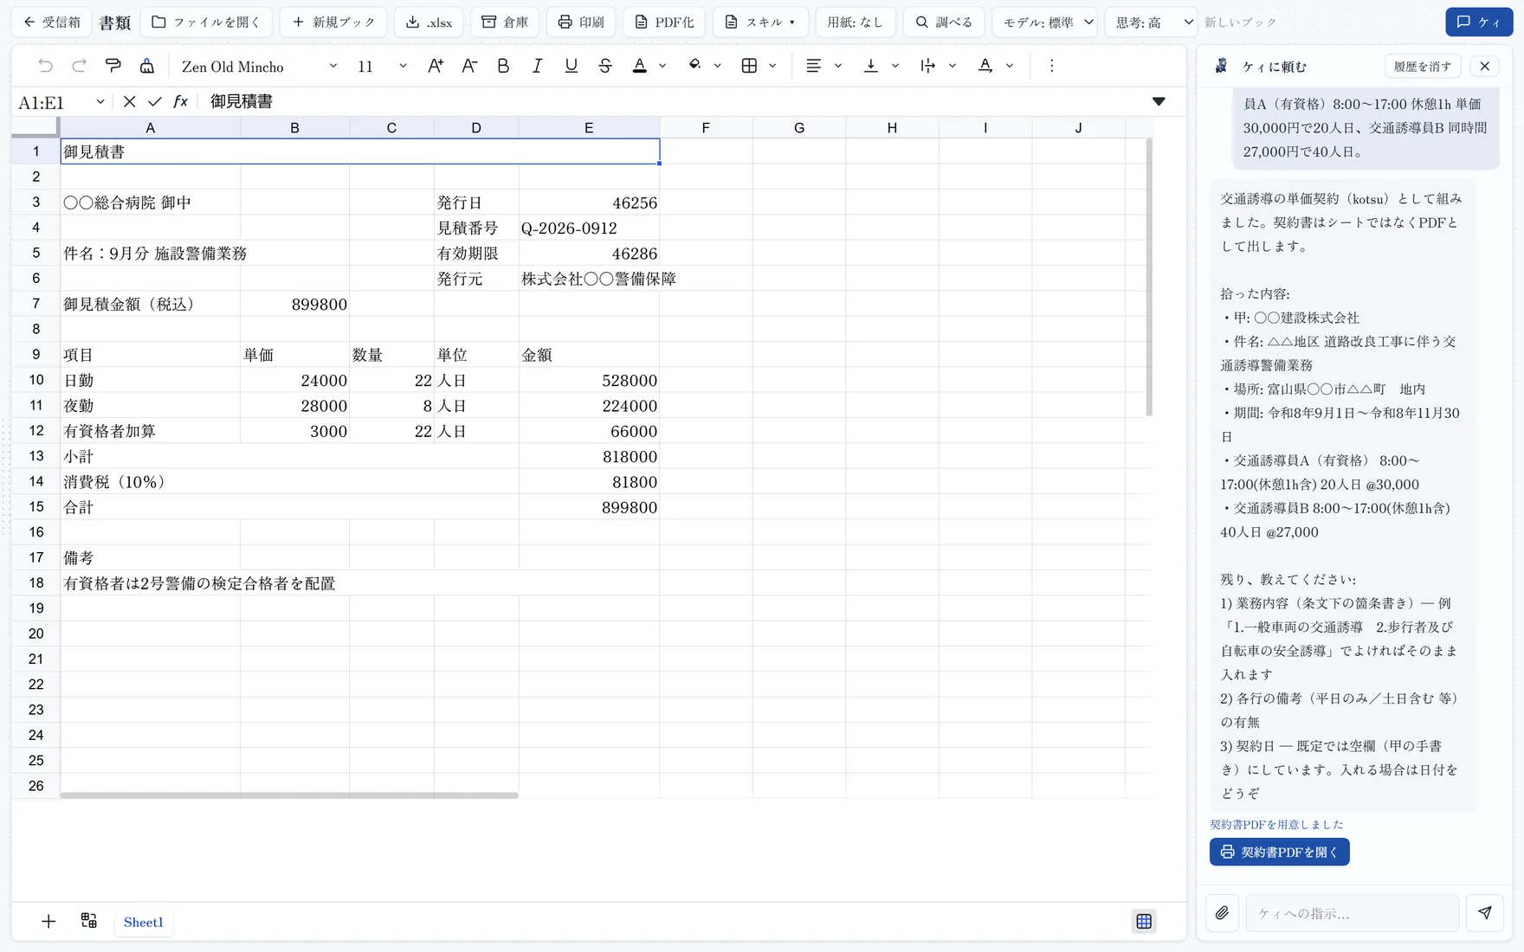This screenshot has height=952, width=1524.
Task: Toggle italic formatting
Action: pos(537,66)
